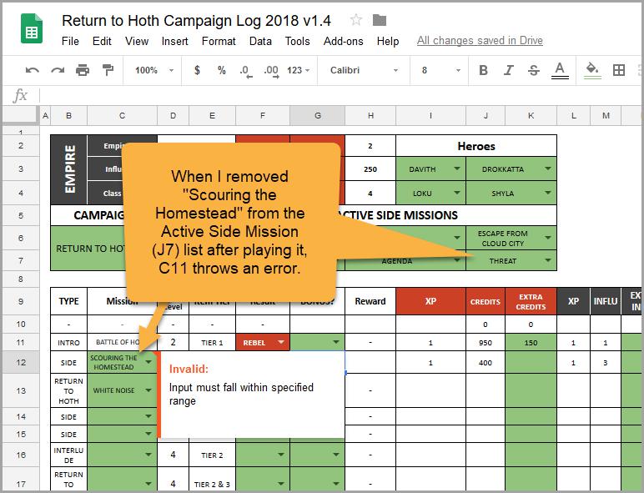Image resolution: width=644 pixels, height=493 pixels.
Task: Select the credits cell showing 400
Action: 486,363
